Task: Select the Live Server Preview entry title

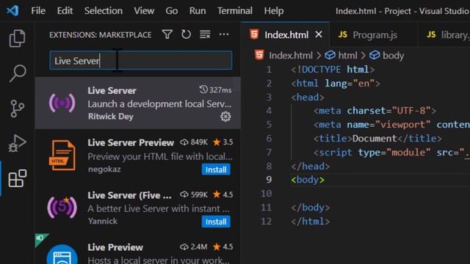Action: pos(131,142)
